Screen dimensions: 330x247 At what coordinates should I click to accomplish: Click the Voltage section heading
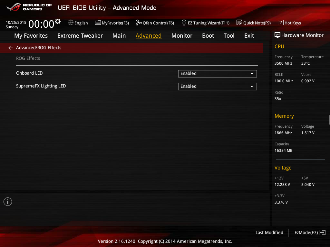(283, 168)
